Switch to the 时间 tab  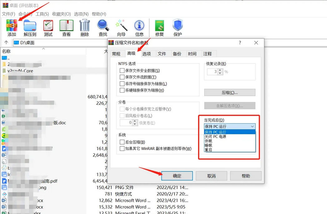[192, 54]
